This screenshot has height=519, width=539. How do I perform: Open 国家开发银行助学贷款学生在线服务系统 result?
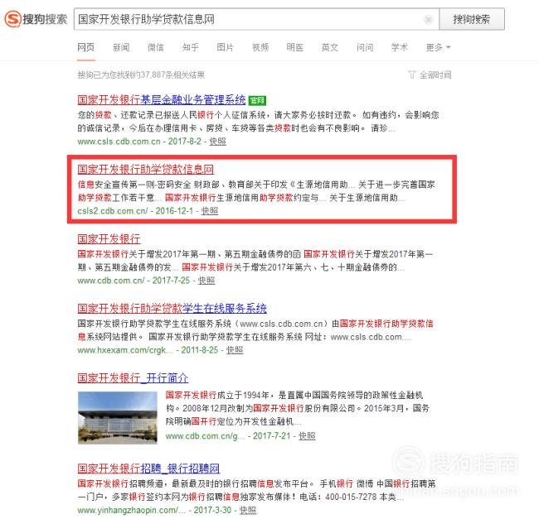click(x=172, y=309)
